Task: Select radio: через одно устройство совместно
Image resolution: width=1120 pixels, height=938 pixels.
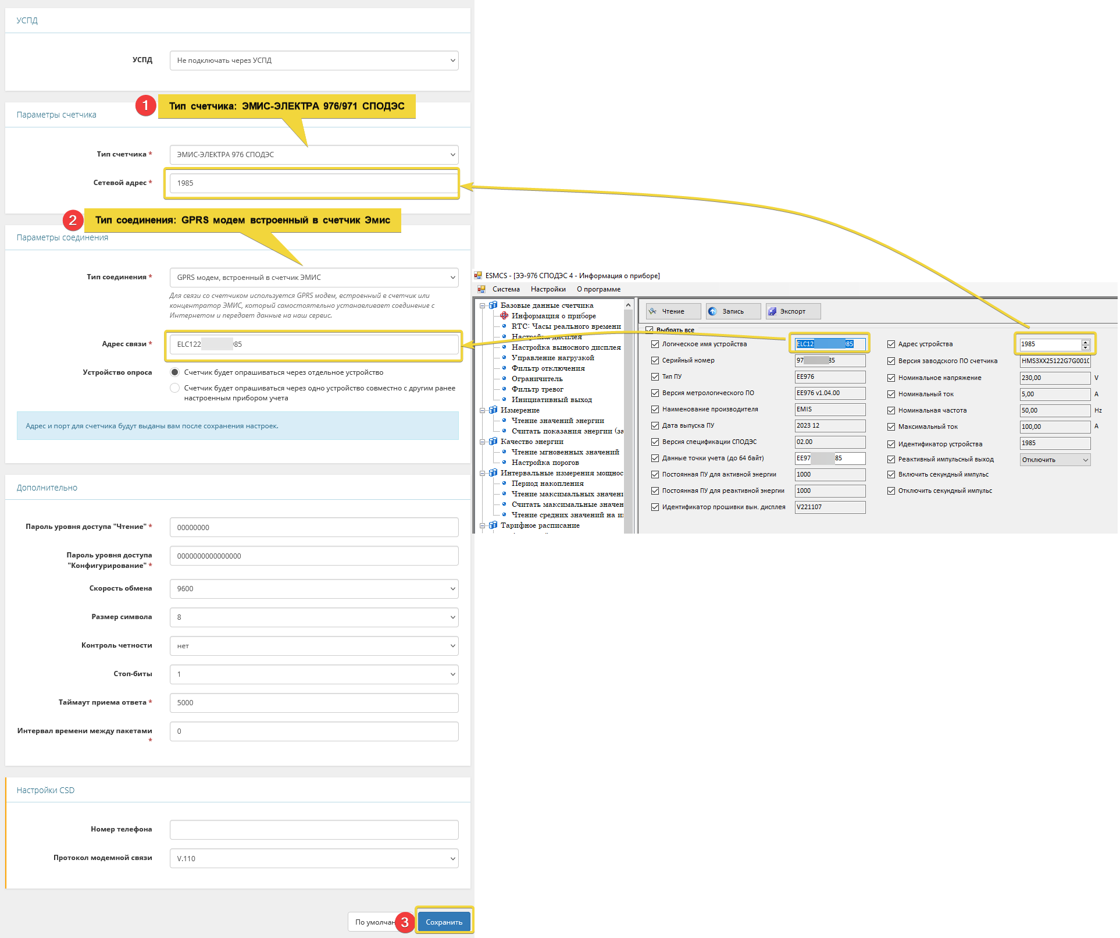Action: click(x=174, y=388)
